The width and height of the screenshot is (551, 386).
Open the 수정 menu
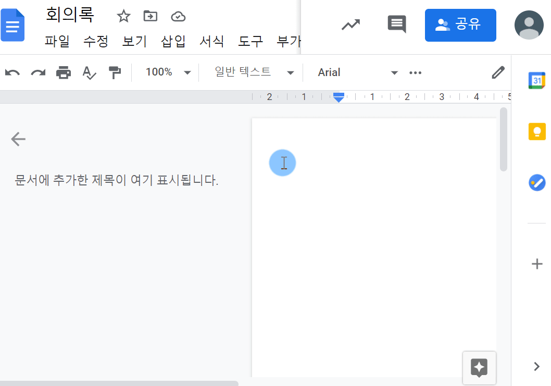coord(96,41)
